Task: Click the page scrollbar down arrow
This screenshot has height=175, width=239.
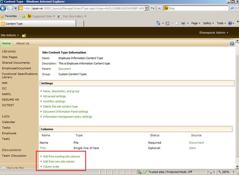Action: coord(237,167)
